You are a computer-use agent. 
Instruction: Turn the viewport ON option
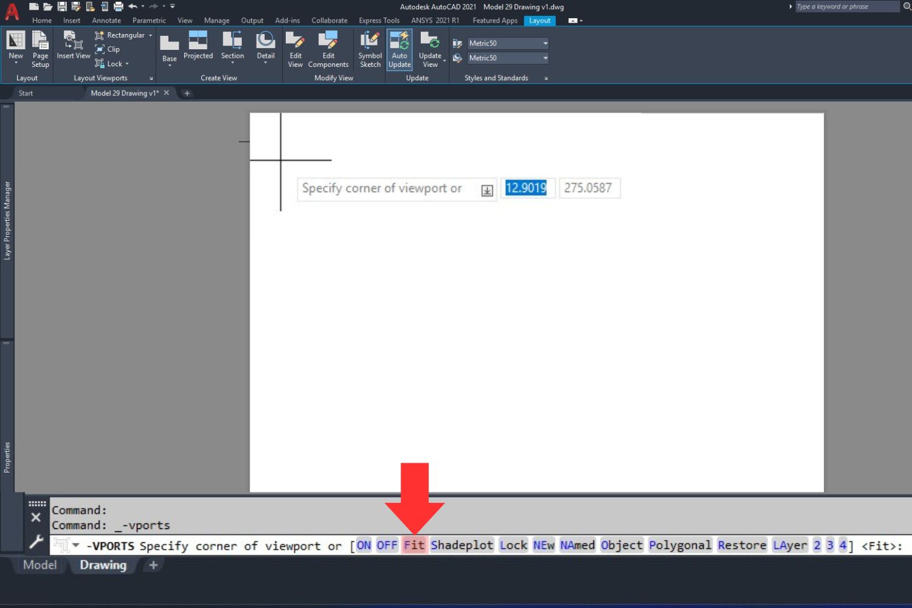tap(364, 545)
